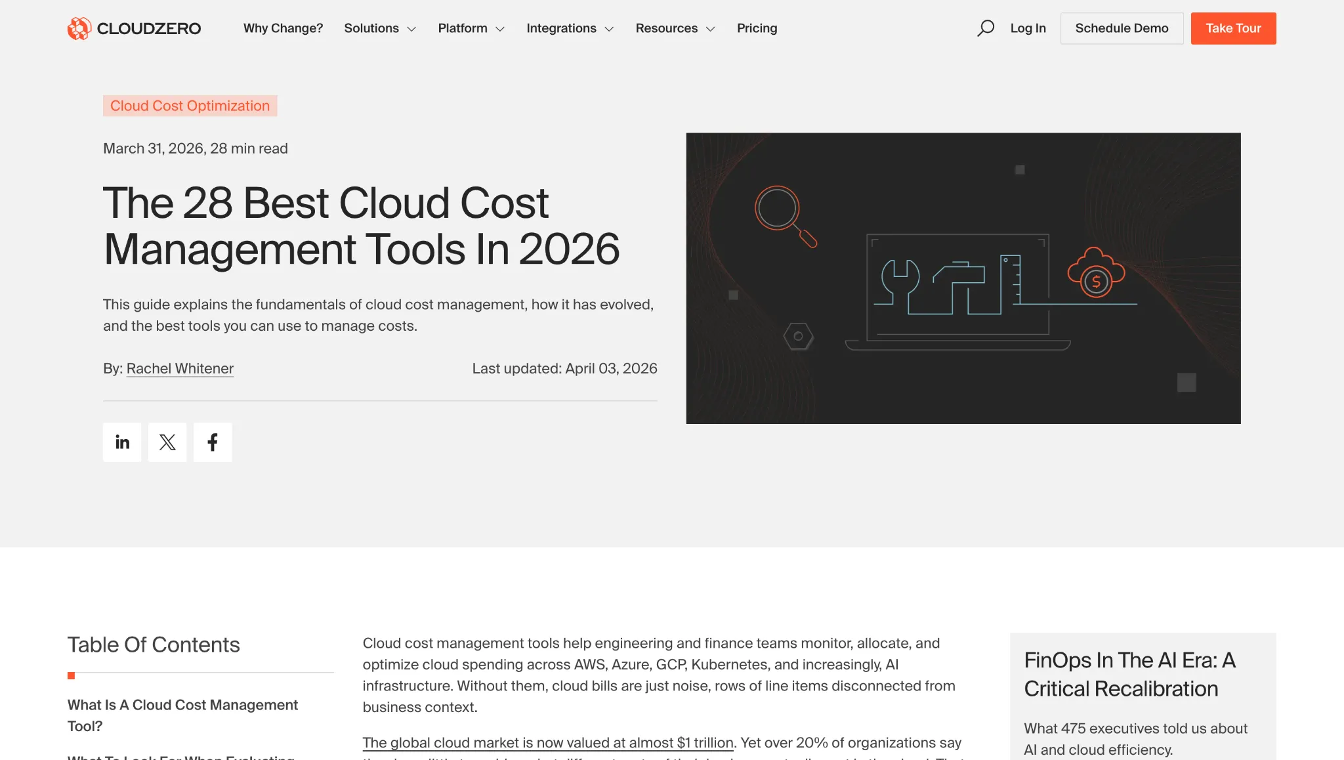Select the Why Change? menu item
1344x760 pixels.
283,28
